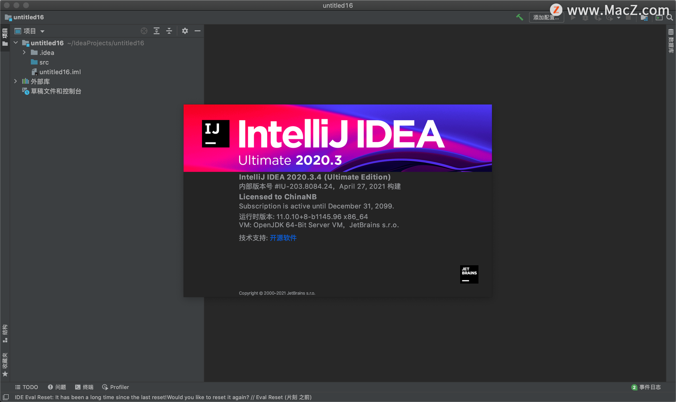
Task: Click the Debug bug icon in toolbar
Action: (x=585, y=17)
